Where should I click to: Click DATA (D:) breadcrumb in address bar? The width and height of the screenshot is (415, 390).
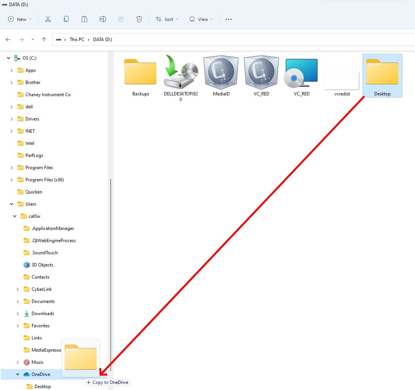(x=102, y=40)
